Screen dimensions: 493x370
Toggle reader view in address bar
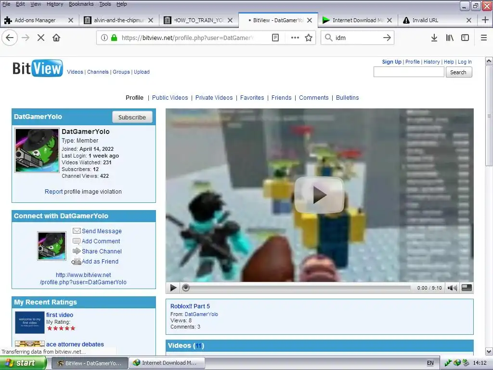coord(275,38)
